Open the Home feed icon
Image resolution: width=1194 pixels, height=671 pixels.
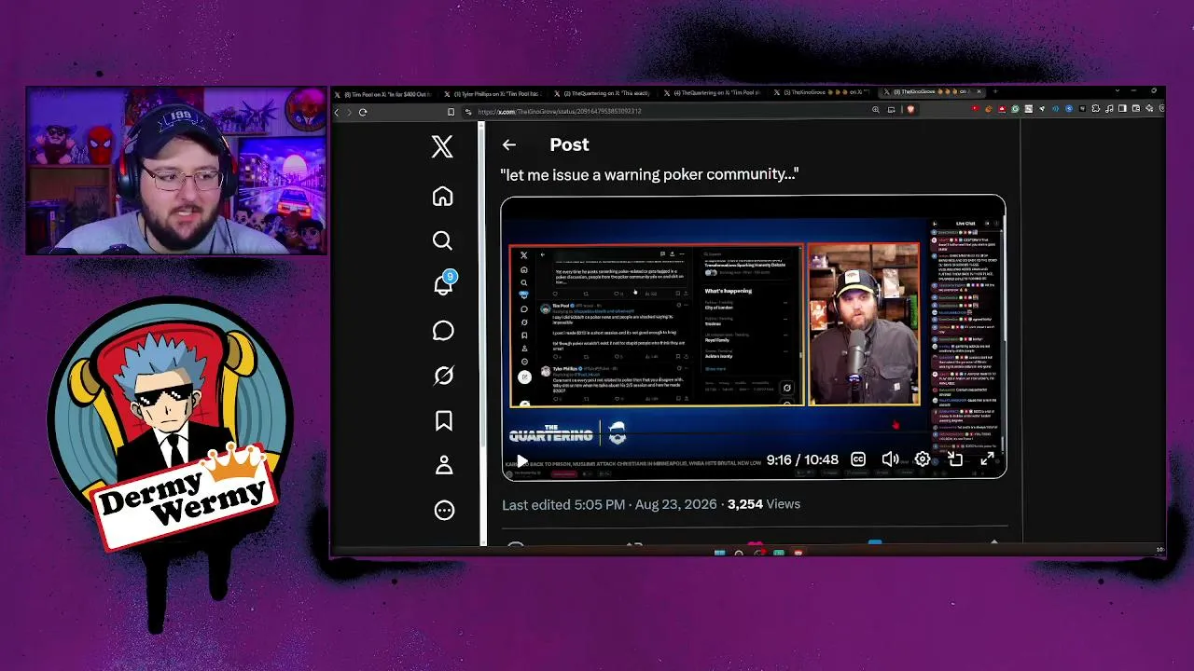pos(442,196)
